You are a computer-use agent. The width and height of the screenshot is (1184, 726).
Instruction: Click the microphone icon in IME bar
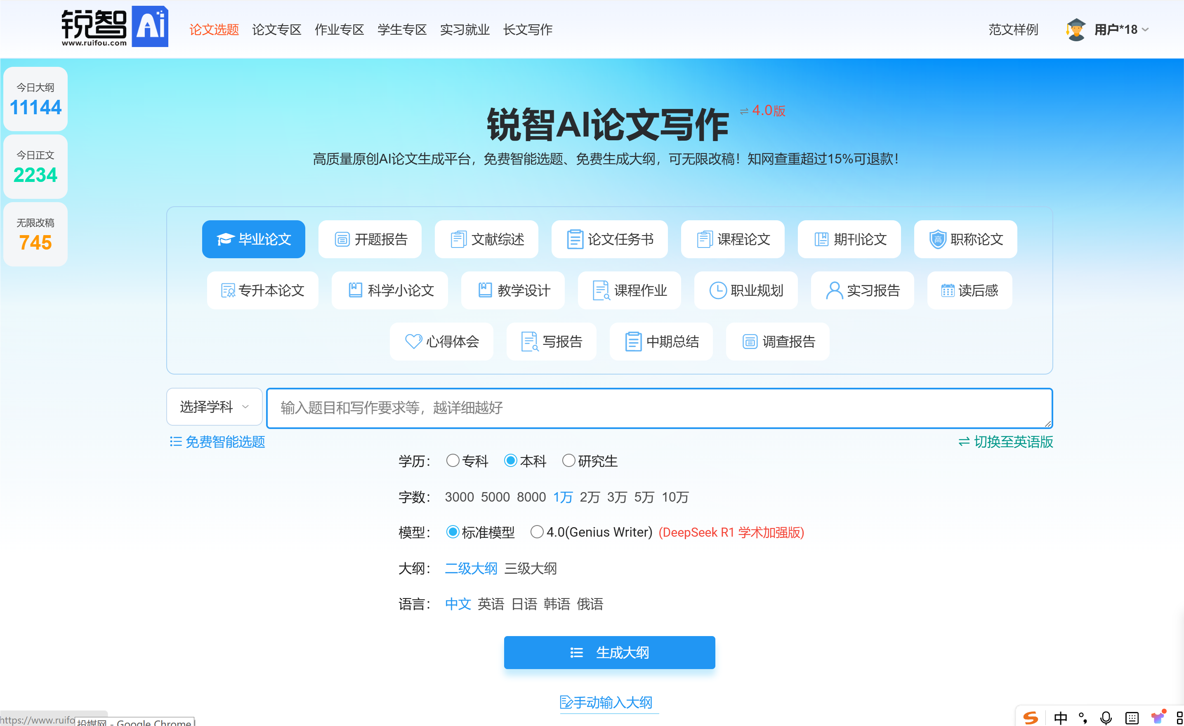(x=1106, y=718)
